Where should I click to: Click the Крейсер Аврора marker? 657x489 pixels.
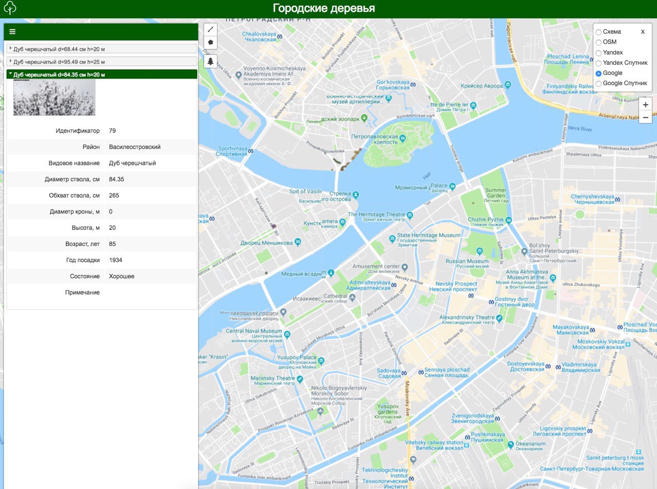point(508,85)
